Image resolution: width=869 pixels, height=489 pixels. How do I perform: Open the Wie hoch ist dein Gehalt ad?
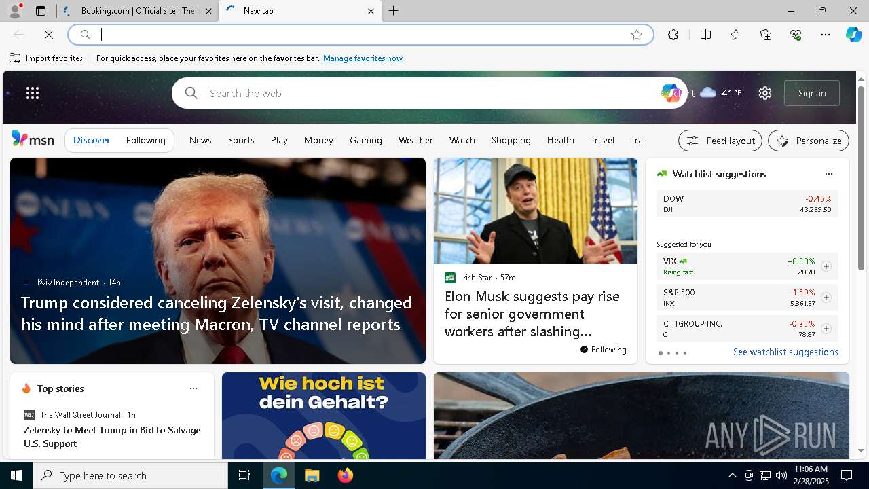[x=324, y=416]
